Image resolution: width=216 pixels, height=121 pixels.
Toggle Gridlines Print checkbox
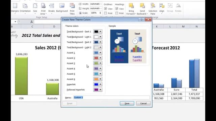[106, 13]
